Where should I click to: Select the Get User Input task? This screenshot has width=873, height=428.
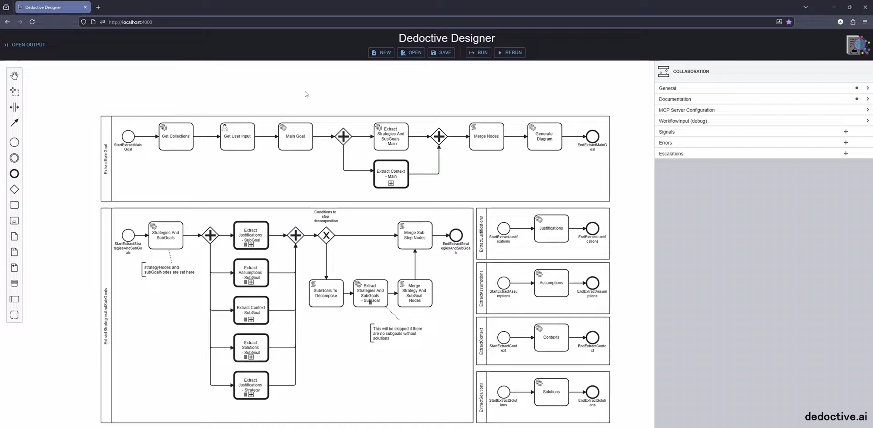(237, 136)
